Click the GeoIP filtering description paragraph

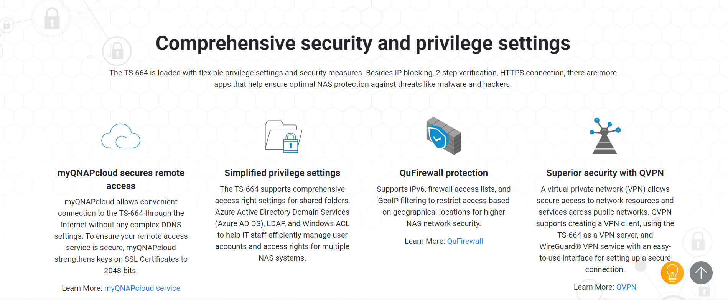(443, 206)
